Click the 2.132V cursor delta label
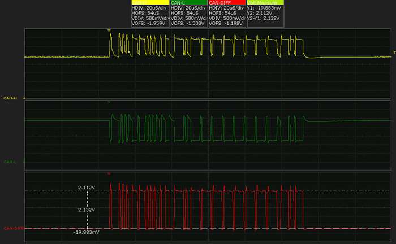 click(x=87, y=210)
